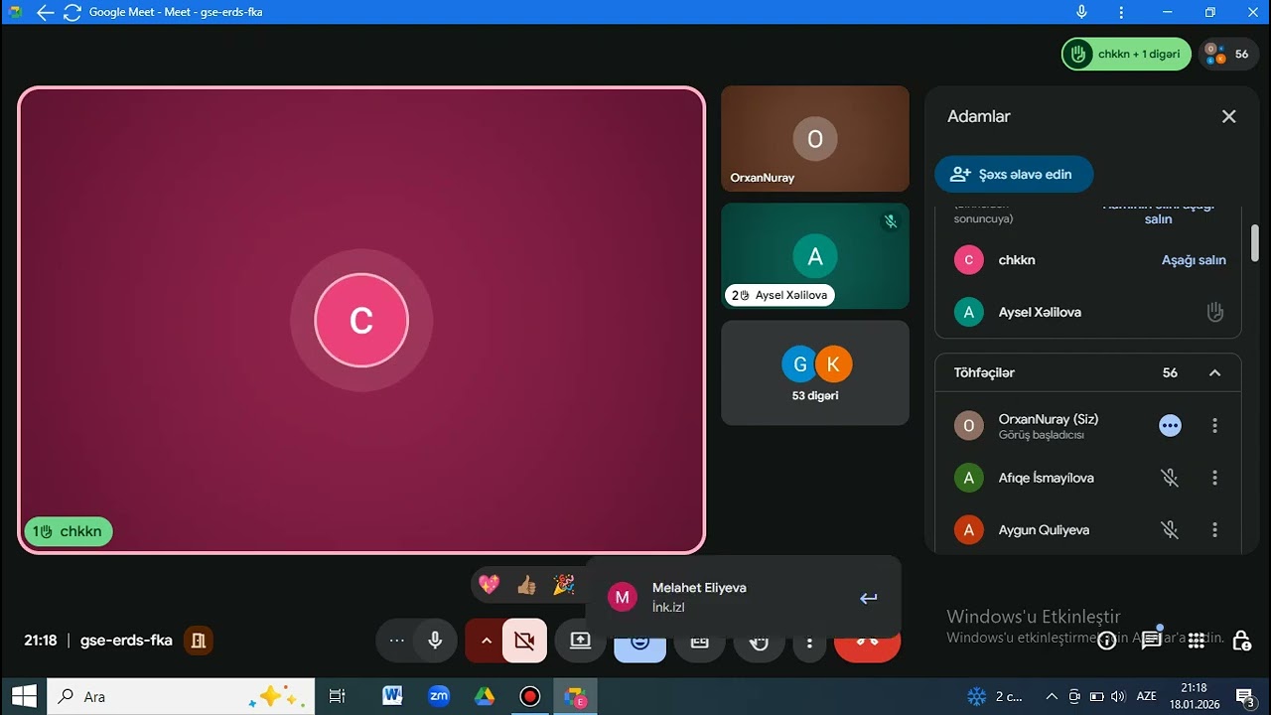The width and height of the screenshot is (1271, 715).
Task: Lower chkkn's hand with 'Aşağı salın'
Action: [x=1194, y=260]
